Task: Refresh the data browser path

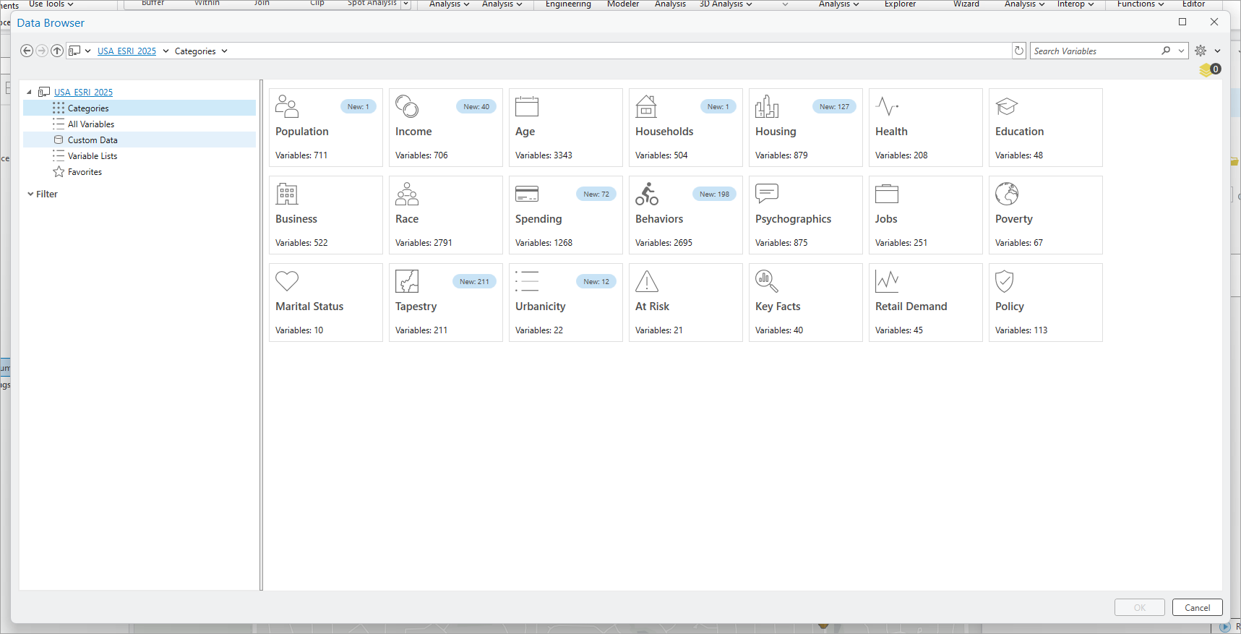Action: (1019, 51)
